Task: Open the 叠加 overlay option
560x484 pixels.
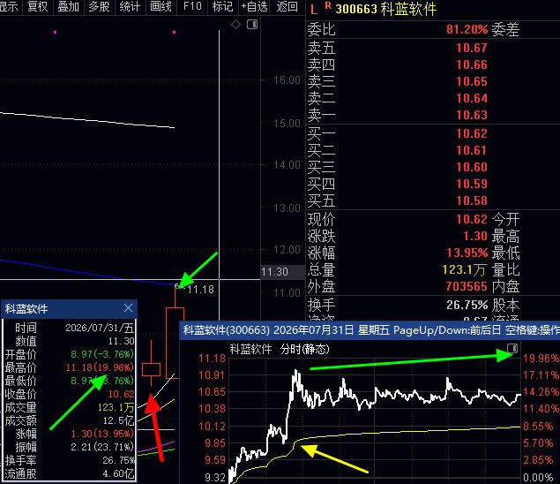Action: coord(68,6)
